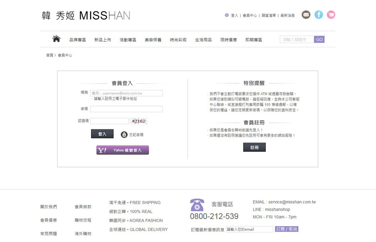376x242 pixels.
Task: Click the 韓國同步 KOREA FASHION text
Action: (x=136, y=220)
